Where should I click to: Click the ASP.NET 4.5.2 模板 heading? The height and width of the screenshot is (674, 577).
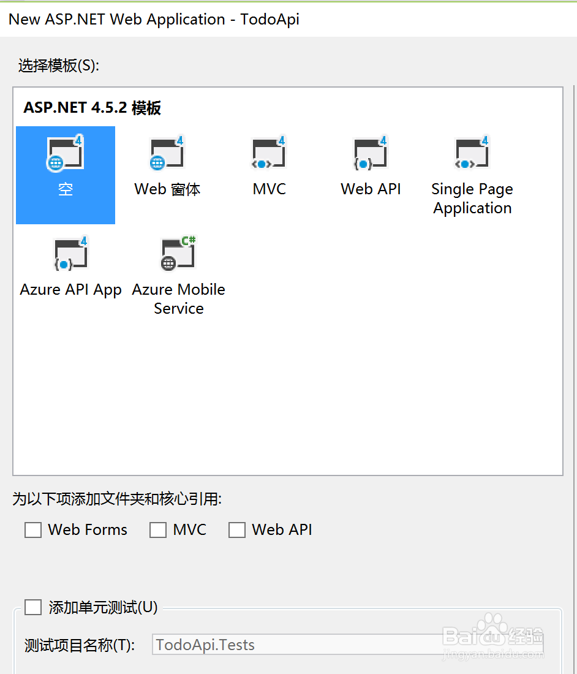92,108
